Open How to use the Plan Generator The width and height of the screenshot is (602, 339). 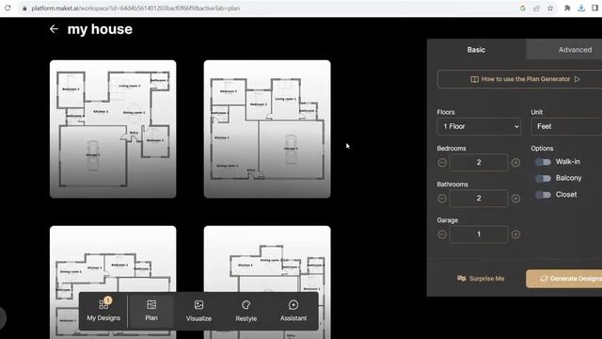(x=519, y=79)
